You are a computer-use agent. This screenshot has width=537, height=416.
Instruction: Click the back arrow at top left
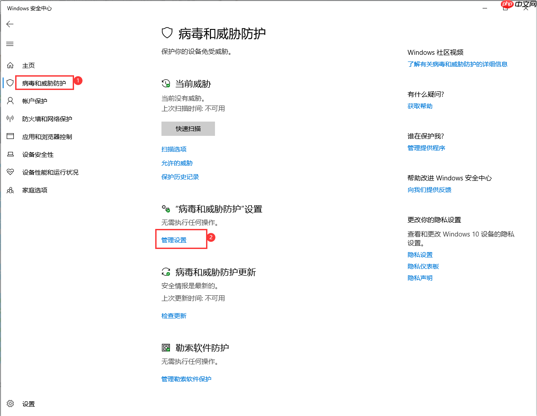click(x=10, y=24)
